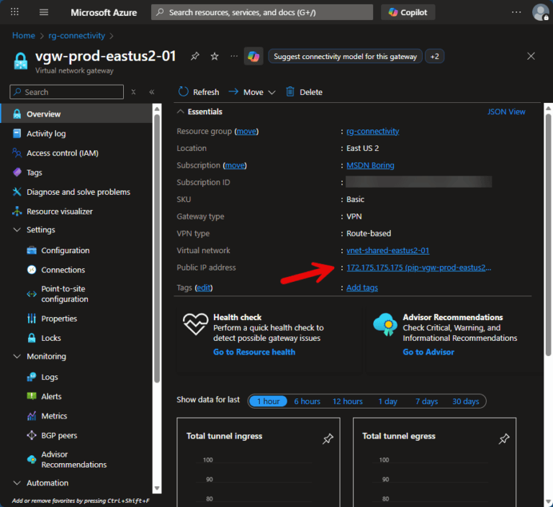Image resolution: width=553 pixels, height=507 pixels.
Task: Delete the virtual network gateway
Action: 304,92
